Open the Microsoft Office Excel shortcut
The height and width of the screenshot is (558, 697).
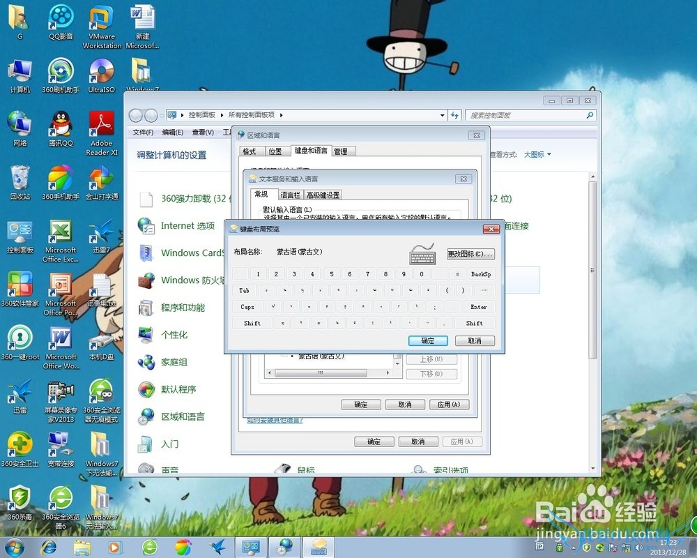61,240
